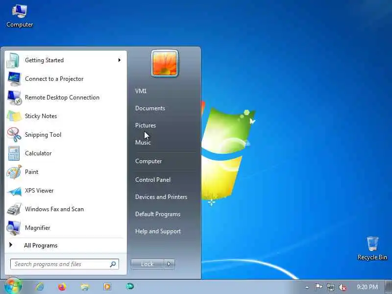Click the Windows Fax and Scan icon

point(14,209)
